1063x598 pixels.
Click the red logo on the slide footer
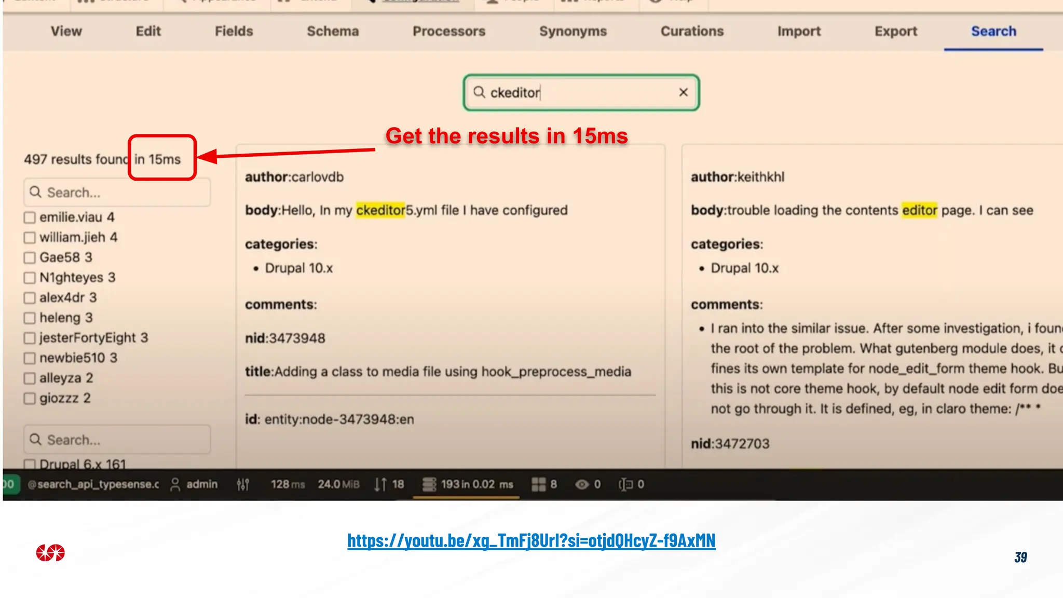coord(50,553)
